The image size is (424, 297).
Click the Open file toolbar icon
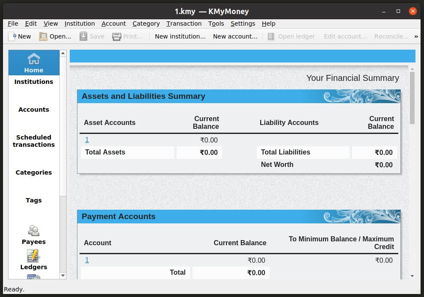tap(43, 36)
